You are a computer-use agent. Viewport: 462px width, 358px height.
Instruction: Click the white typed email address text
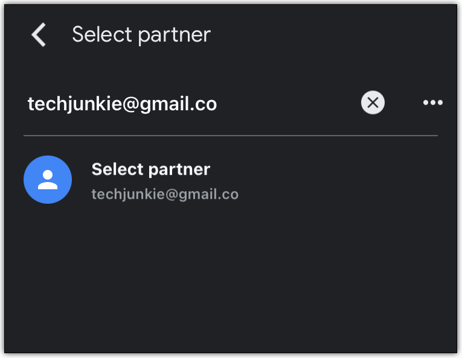click(x=122, y=104)
